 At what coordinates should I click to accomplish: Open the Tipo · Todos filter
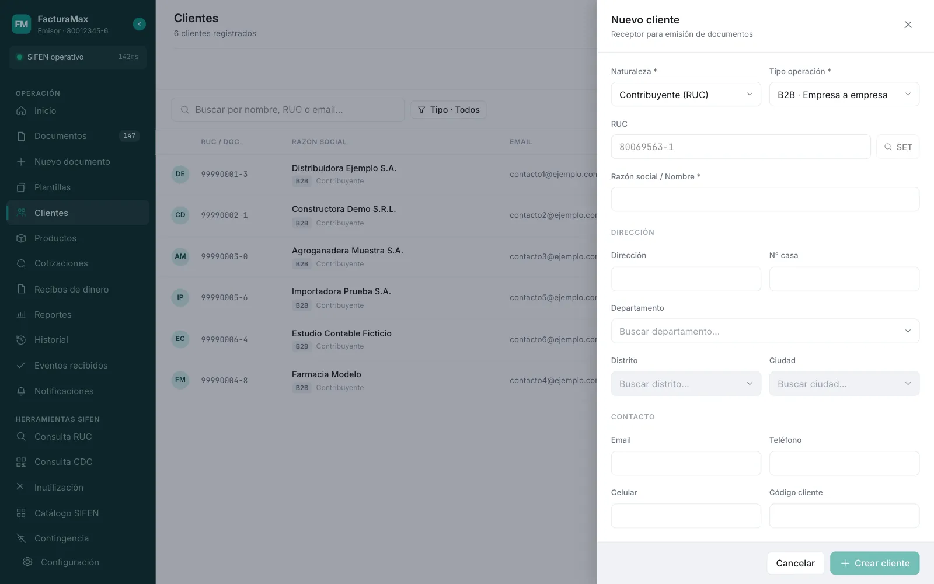click(448, 110)
